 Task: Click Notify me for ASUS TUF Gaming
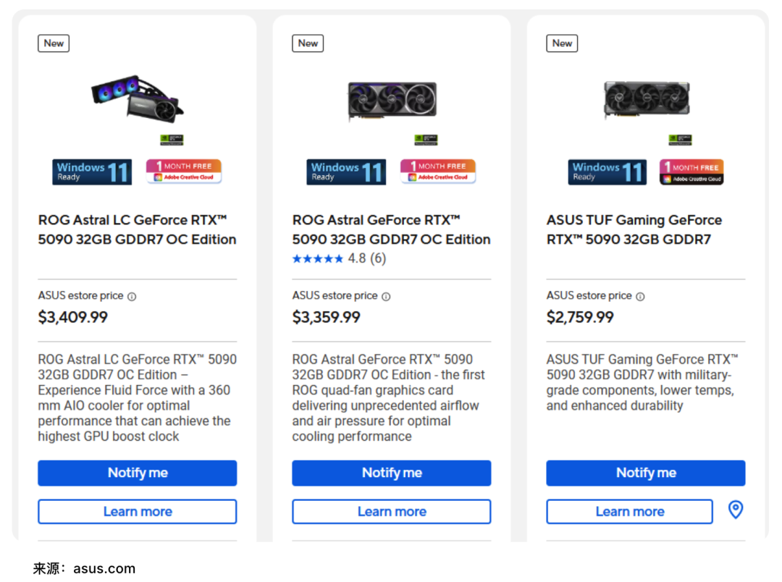point(646,473)
